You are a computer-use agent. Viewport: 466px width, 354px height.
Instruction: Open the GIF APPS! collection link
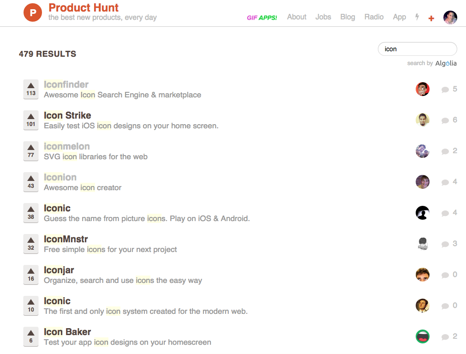click(x=262, y=18)
